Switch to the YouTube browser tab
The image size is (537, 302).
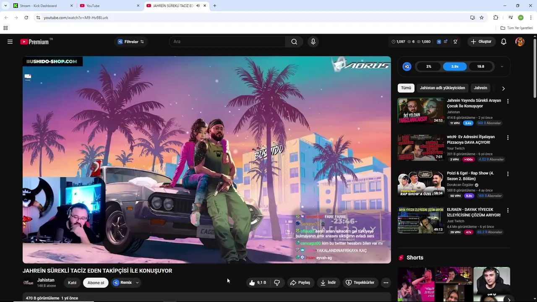(x=110, y=6)
